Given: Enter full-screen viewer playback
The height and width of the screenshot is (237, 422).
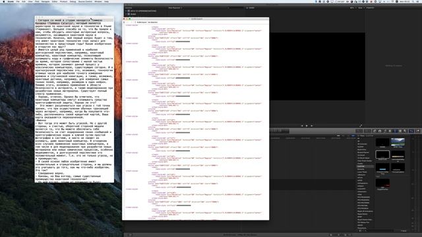Looking at the screenshot, I should click(x=361, y=126).
